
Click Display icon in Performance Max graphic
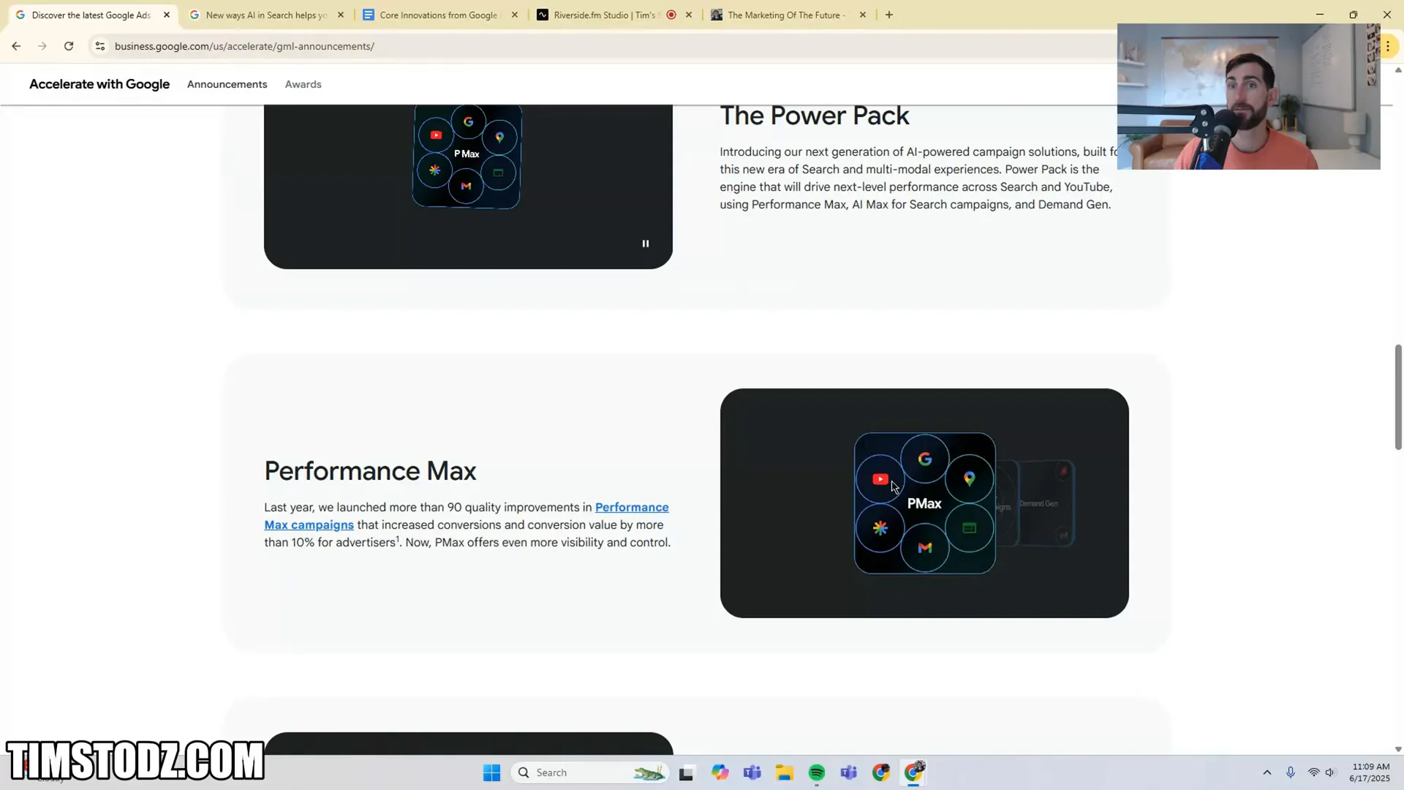[970, 527]
